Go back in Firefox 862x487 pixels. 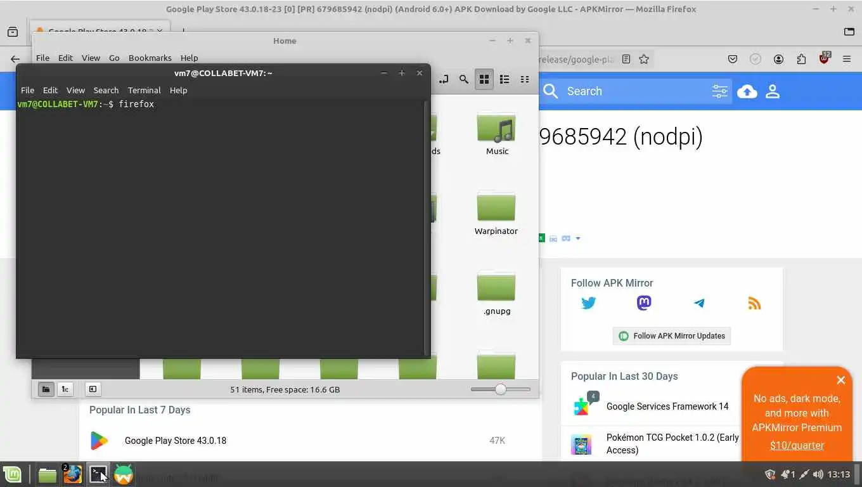(x=15, y=59)
